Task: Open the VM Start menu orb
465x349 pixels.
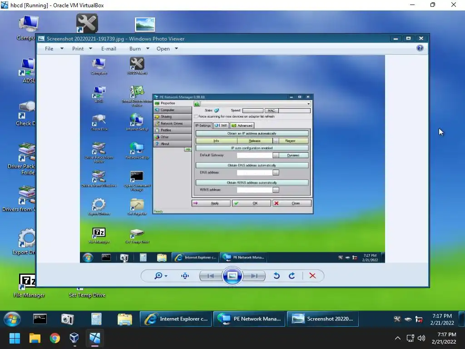Action: [x=12, y=319]
